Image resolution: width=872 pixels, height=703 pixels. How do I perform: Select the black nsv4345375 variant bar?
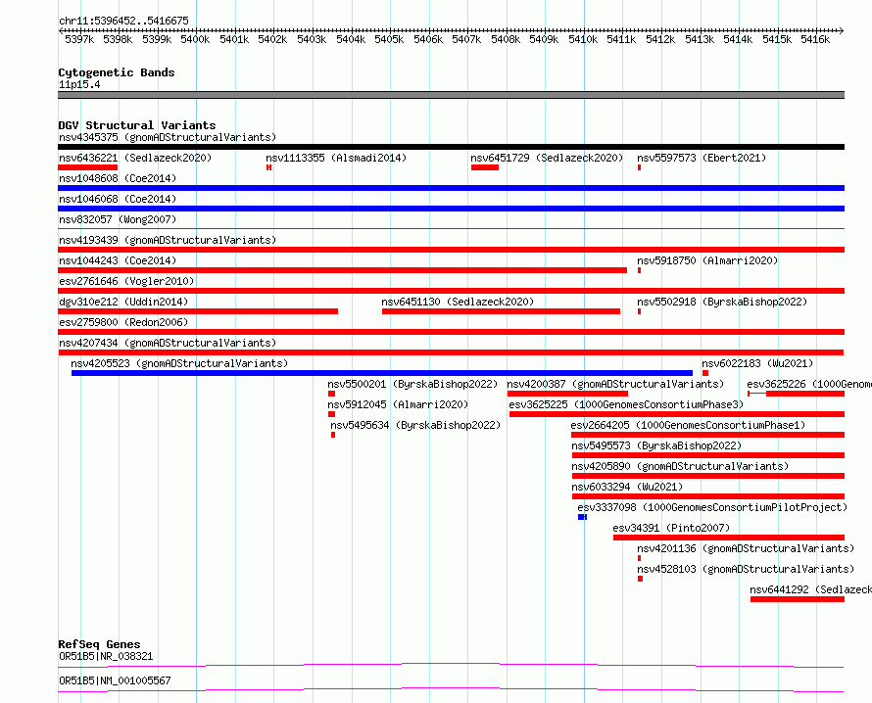point(451,147)
